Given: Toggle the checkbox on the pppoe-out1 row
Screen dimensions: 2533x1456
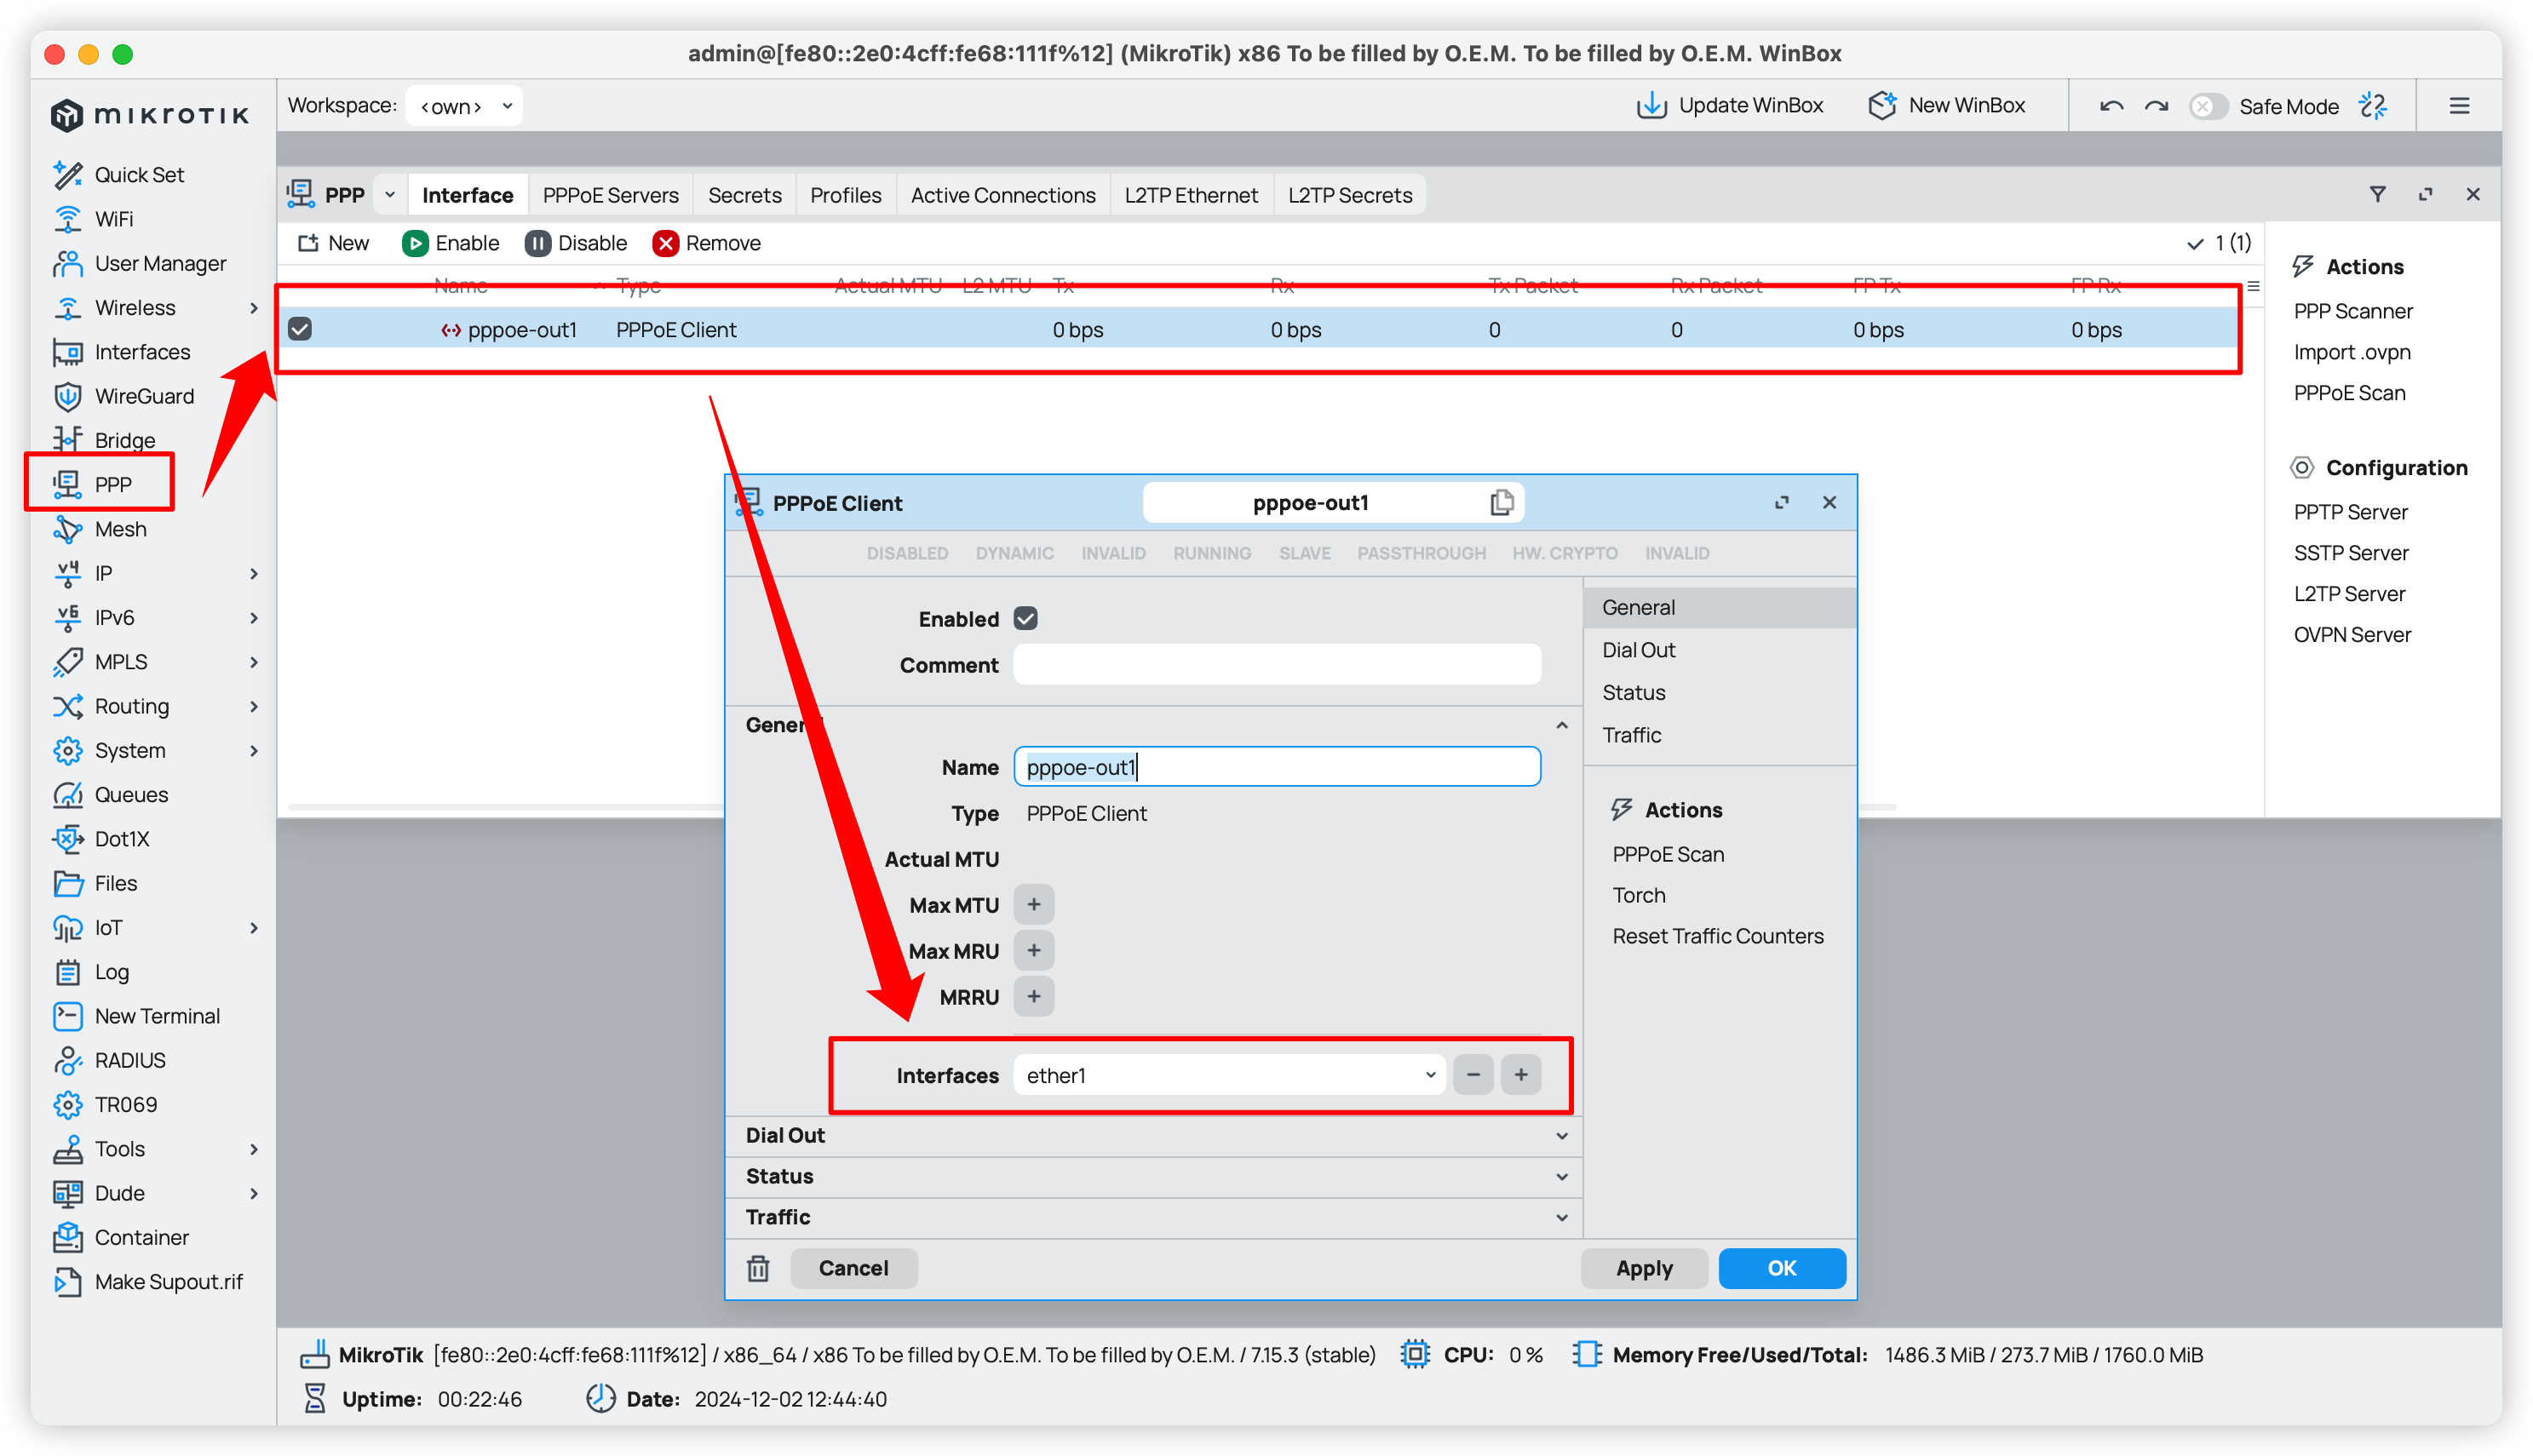Looking at the screenshot, I should coord(300,329).
